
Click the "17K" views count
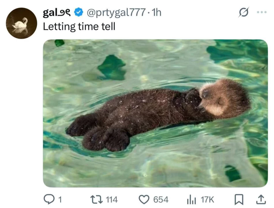click(x=207, y=199)
